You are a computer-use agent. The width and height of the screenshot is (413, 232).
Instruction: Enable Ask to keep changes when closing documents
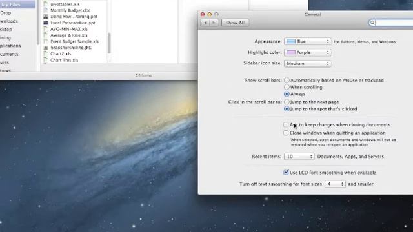286,124
